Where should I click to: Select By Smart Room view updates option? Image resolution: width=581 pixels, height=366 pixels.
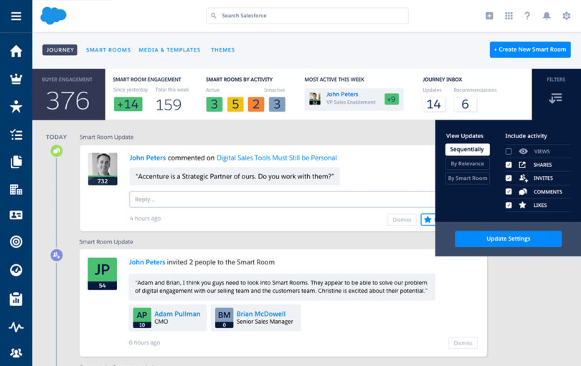(467, 178)
